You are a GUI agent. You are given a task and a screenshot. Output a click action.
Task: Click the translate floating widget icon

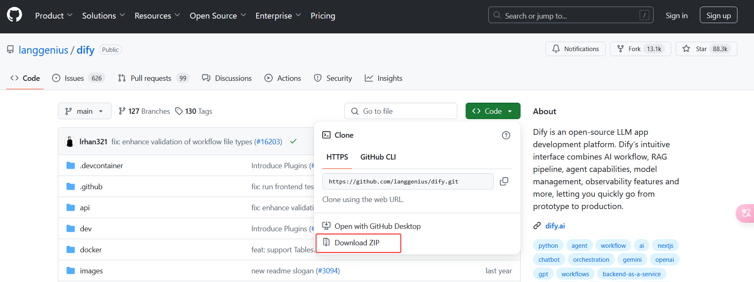tap(746, 213)
